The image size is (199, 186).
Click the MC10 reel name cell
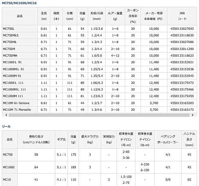point(10,180)
